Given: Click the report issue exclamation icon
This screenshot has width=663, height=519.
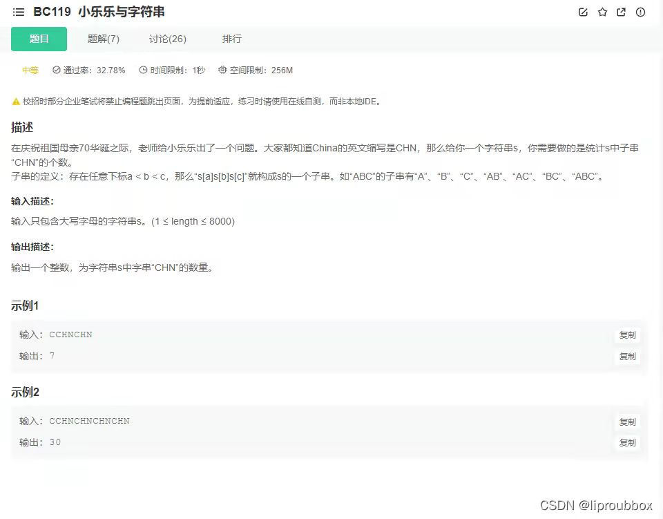Looking at the screenshot, I should [x=641, y=12].
